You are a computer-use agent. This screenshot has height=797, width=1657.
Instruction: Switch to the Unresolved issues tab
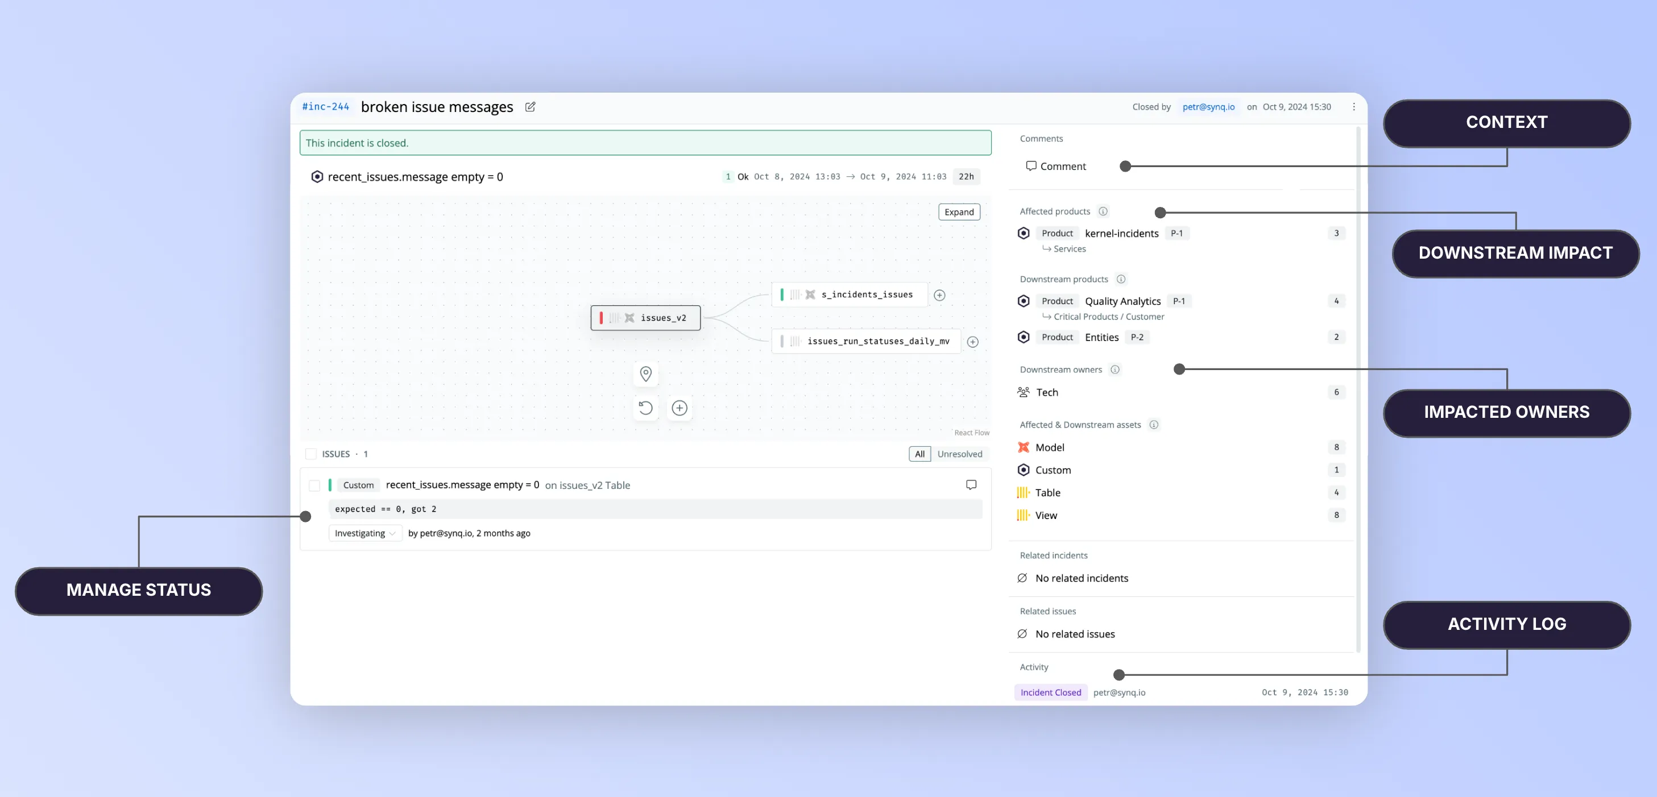click(959, 454)
